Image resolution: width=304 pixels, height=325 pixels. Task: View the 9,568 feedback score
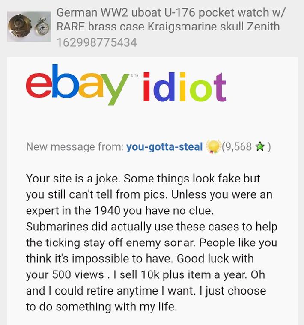tap(237, 147)
